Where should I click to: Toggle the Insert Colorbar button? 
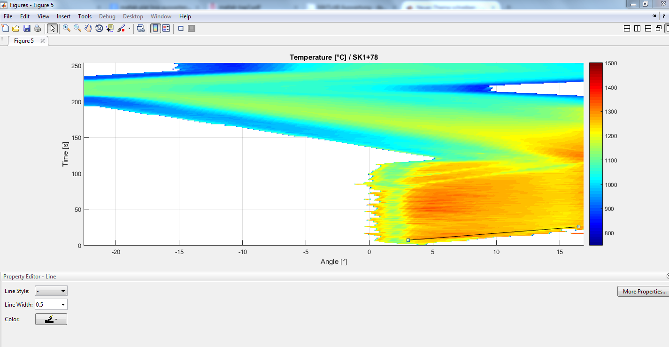[155, 29]
